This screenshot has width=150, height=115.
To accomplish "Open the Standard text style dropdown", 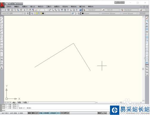I will (100, 10).
